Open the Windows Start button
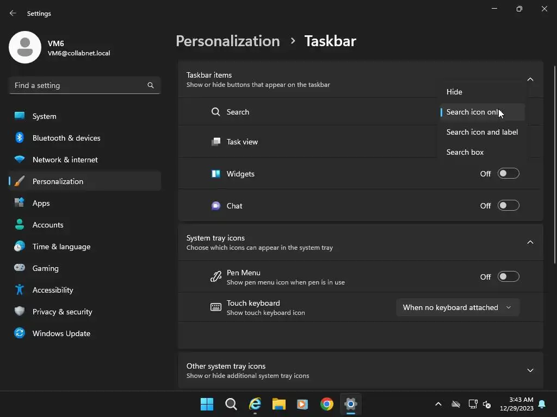557x417 pixels. click(207, 404)
